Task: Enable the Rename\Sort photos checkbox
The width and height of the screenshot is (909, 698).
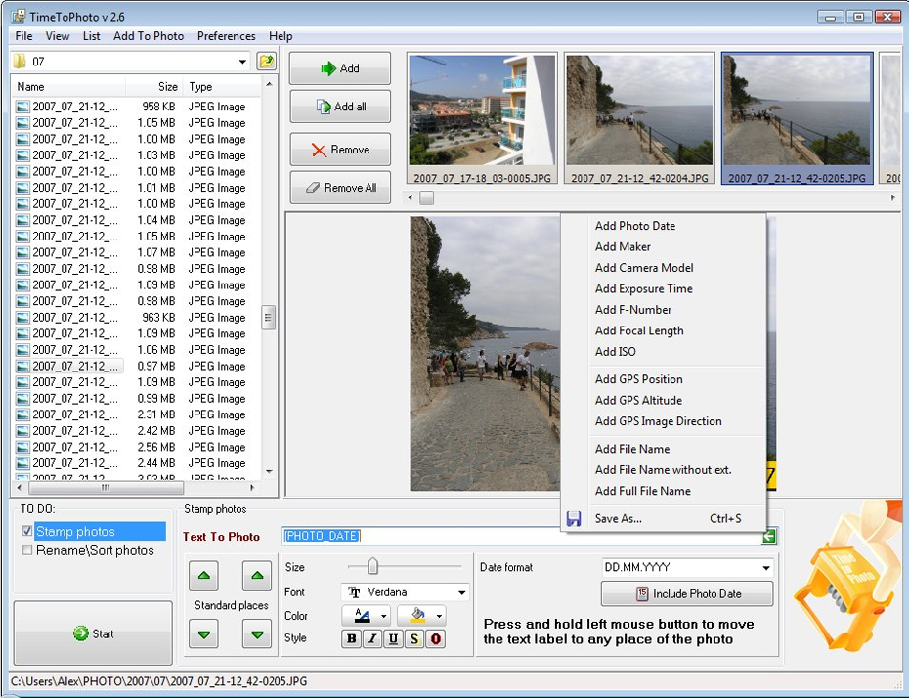Action: [x=27, y=550]
